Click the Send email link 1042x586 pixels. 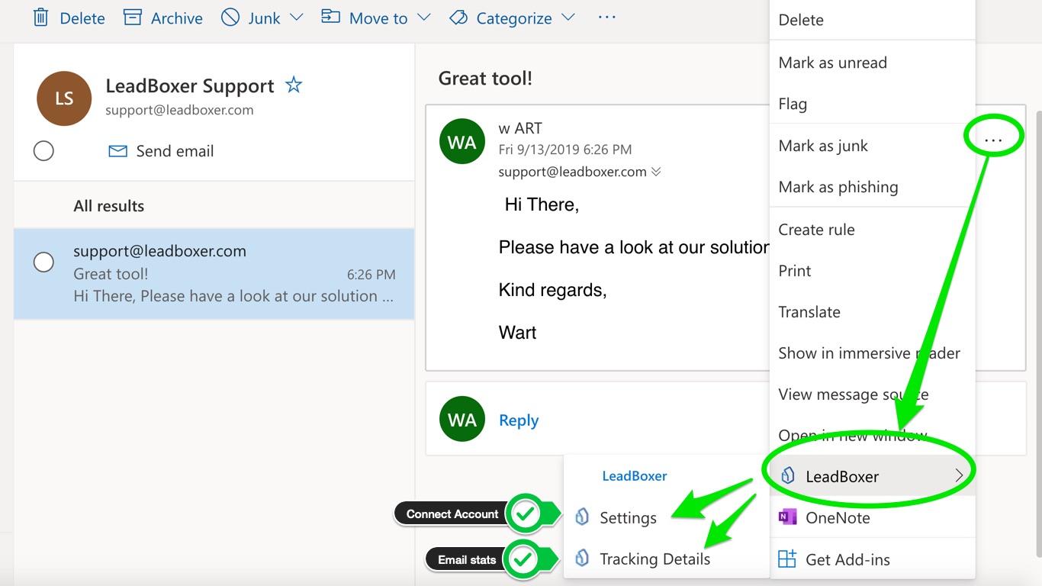[175, 151]
